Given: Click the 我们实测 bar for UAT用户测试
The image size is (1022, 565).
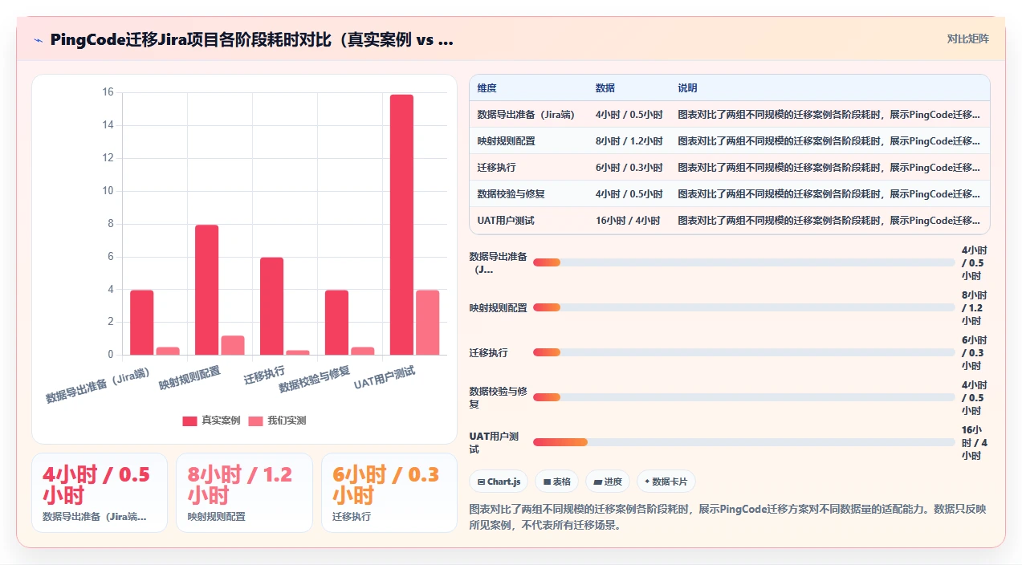Looking at the screenshot, I should pos(427,323).
